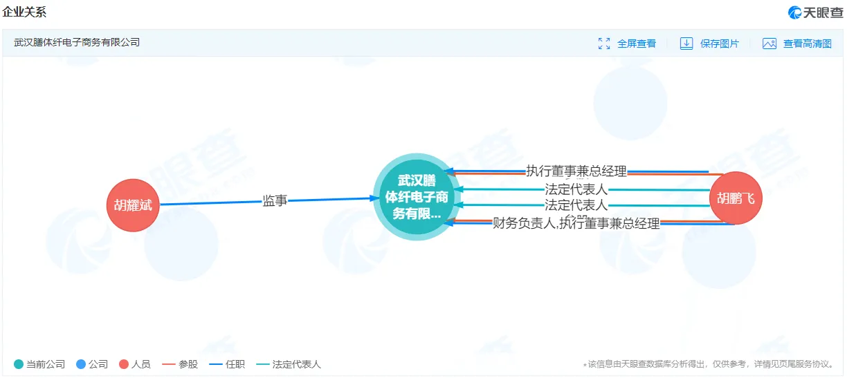The height and width of the screenshot is (378, 847).
Task: Click the save image download icon
Action: [x=686, y=44]
